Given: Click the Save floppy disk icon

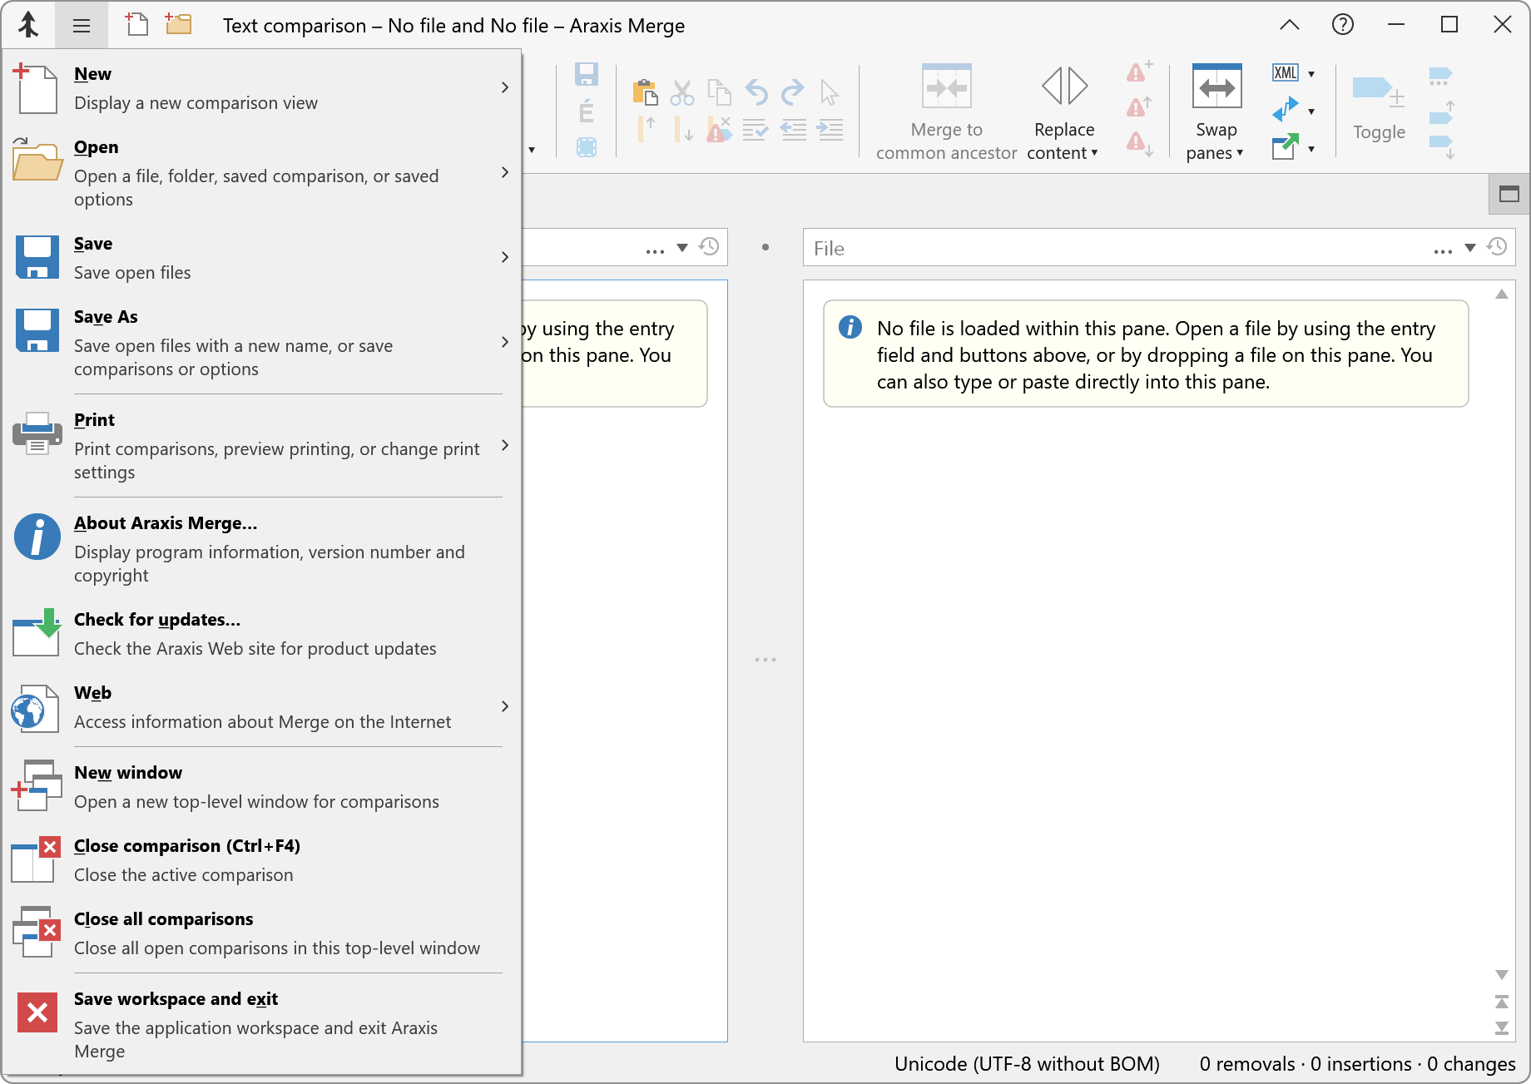Looking at the screenshot, I should click(587, 75).
